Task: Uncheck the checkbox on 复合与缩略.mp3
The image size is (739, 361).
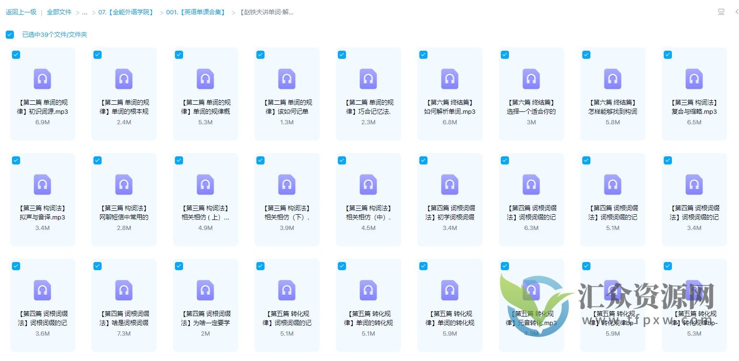Action: [668, 55]
